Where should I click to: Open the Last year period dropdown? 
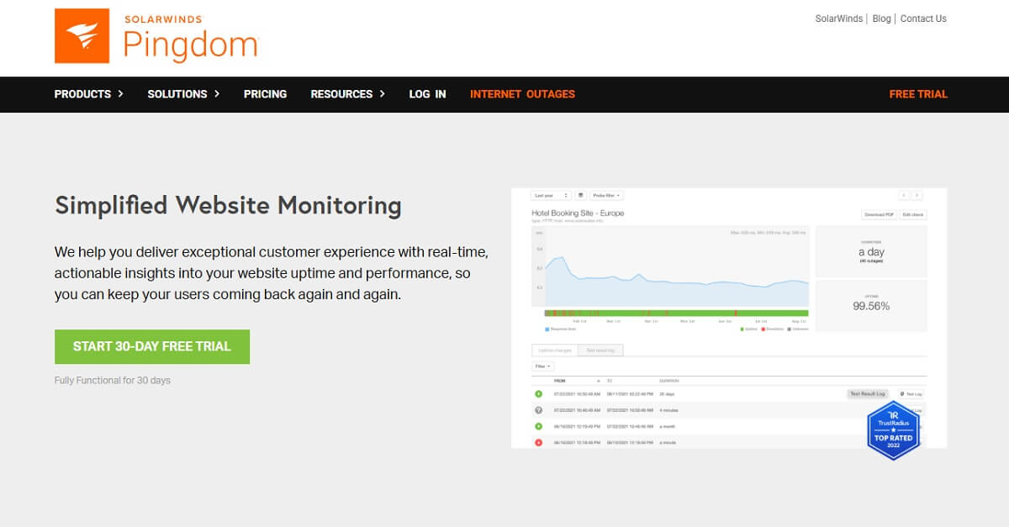[x=551, y=195]
